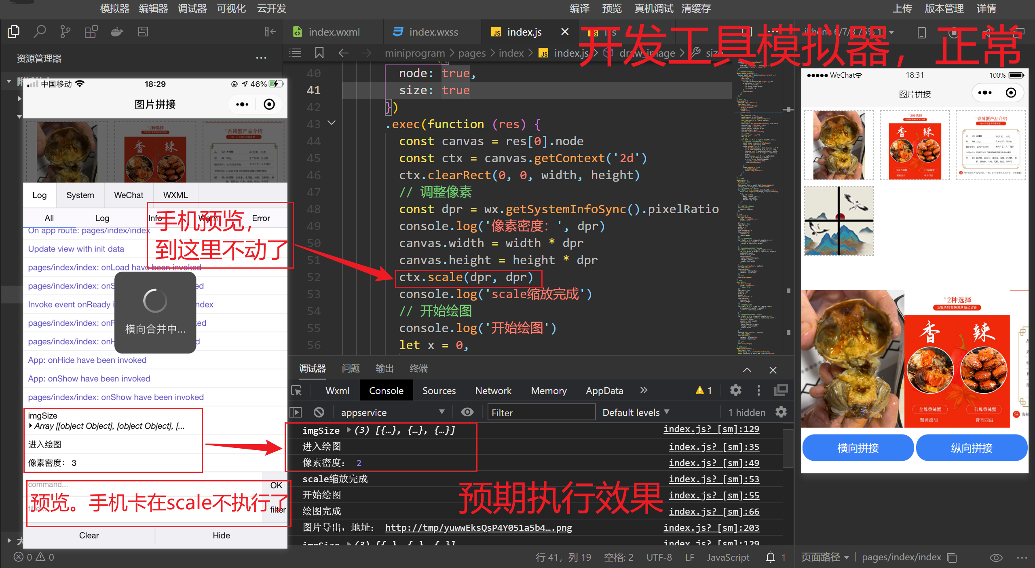The image size is (1035, 568).
Task: Toggle the page preview eye in status bar
Action: tap(996, 557)
